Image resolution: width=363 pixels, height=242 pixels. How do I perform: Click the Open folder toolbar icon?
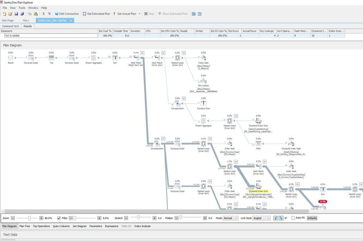click(10, 14)
